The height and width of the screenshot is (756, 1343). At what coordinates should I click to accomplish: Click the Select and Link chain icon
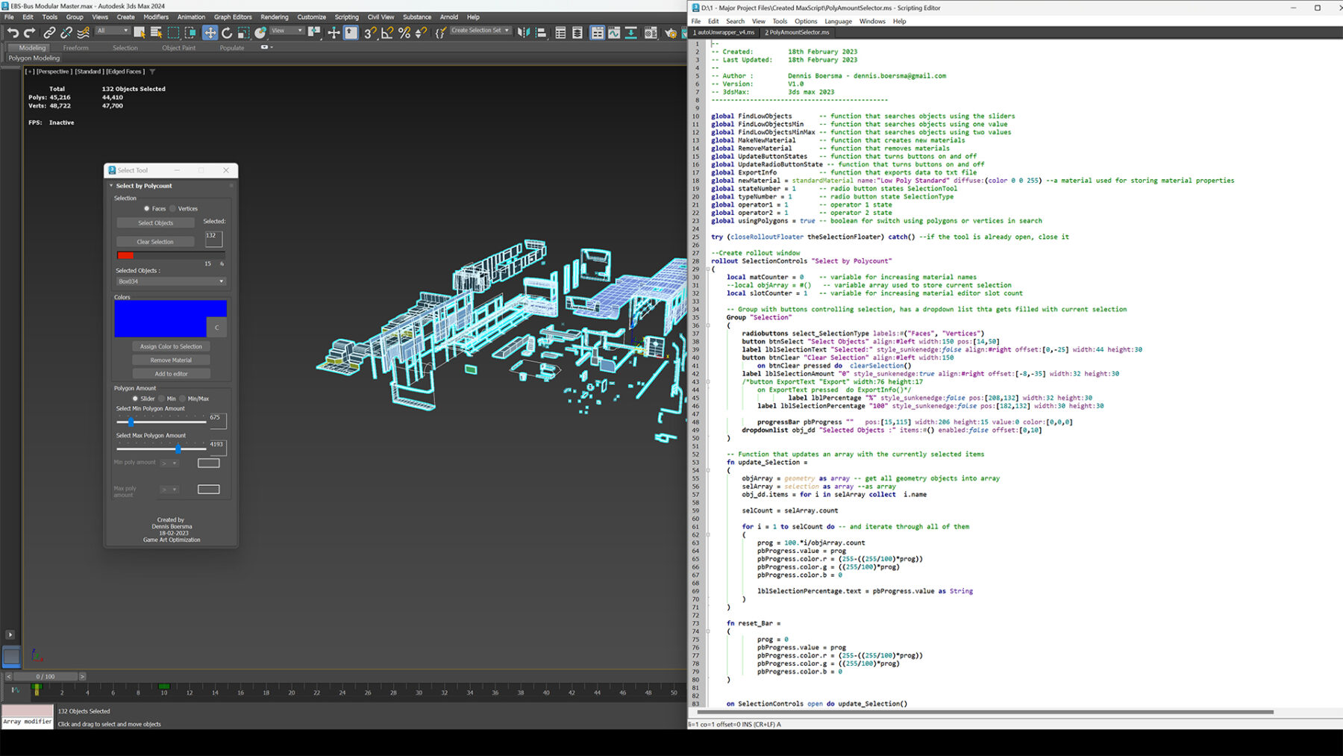pos(49,33)
